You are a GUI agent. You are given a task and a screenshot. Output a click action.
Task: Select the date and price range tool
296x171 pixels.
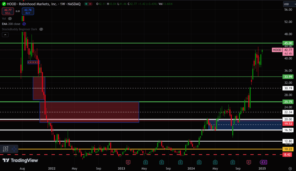pyautogui.click(x=5, y=149)
